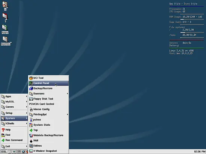206x154 pixels.
Task: Expand the Printing/lpd submenu arrow
Action: tap(67, 114)
